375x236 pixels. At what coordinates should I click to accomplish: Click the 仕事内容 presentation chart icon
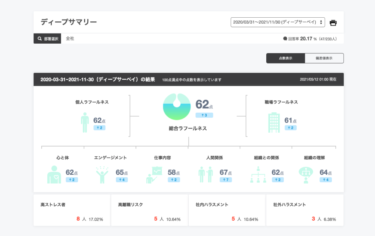click(x=154, y=175)
